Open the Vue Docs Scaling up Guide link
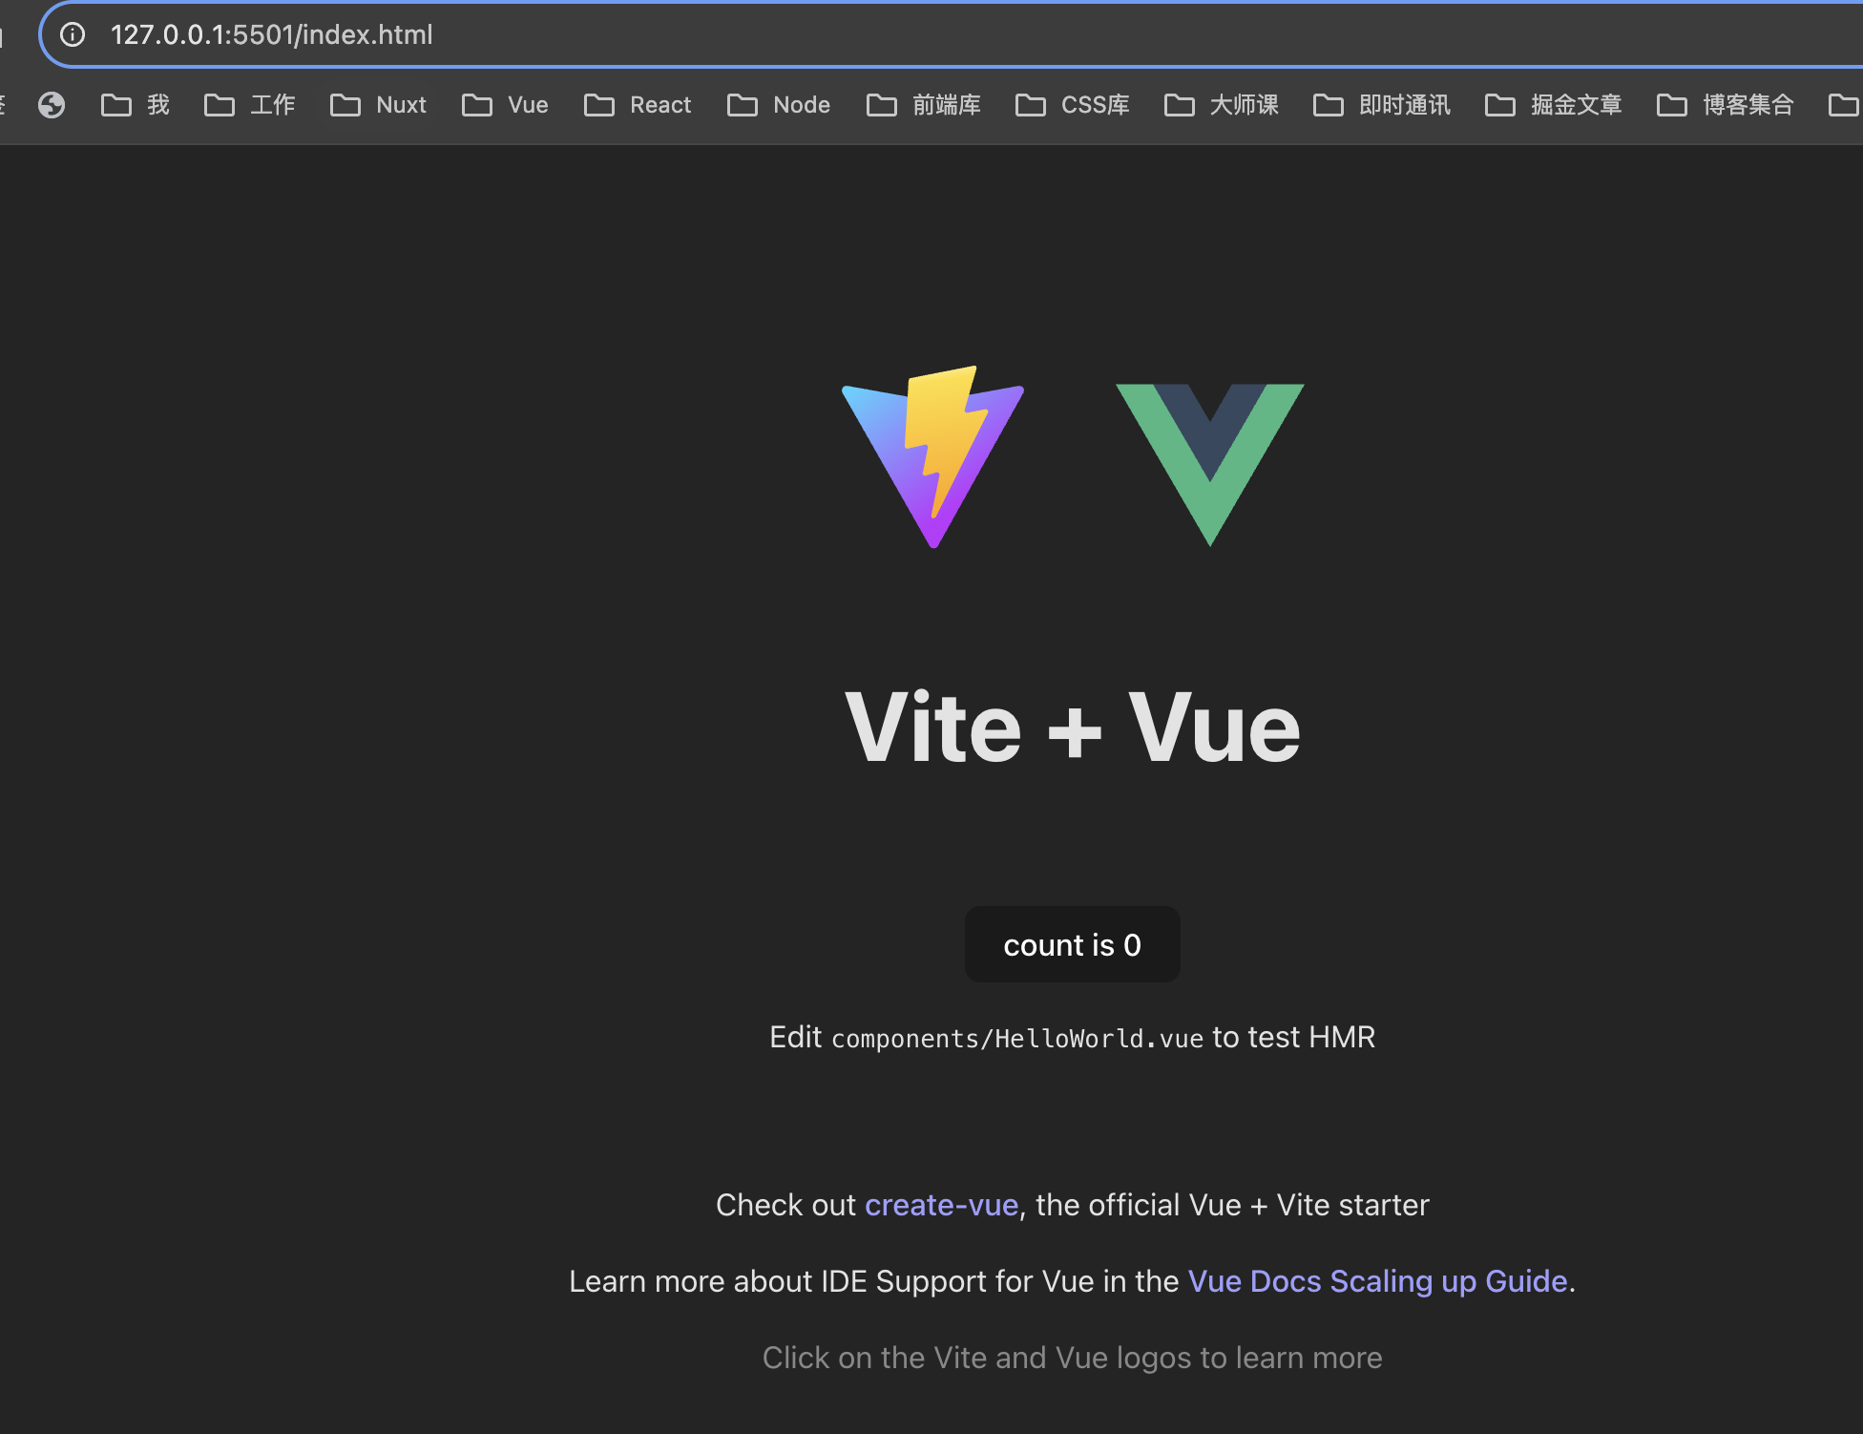This screenshot has width=1863, height=1434. (1377, 1281)
